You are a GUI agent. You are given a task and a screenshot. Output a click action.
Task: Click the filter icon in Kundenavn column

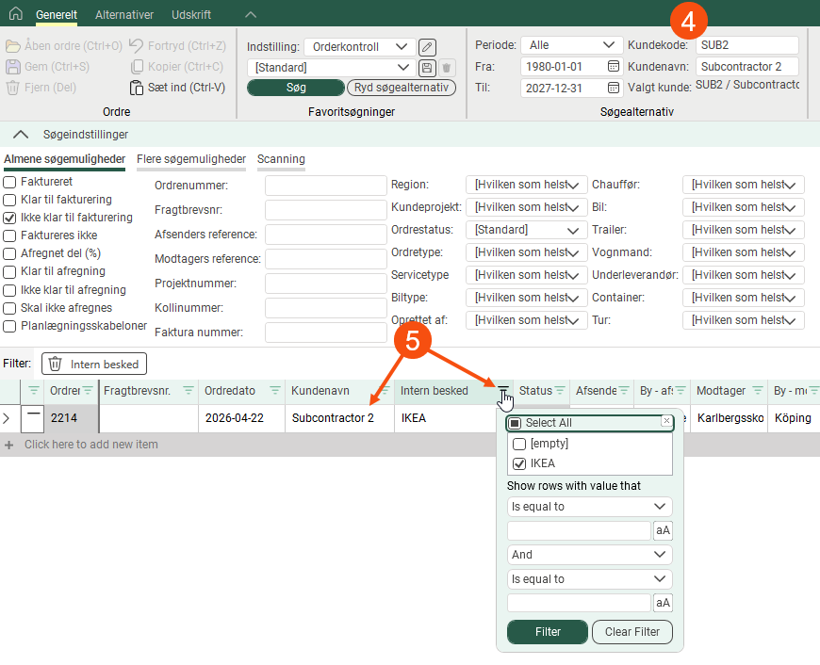[385, 391]
